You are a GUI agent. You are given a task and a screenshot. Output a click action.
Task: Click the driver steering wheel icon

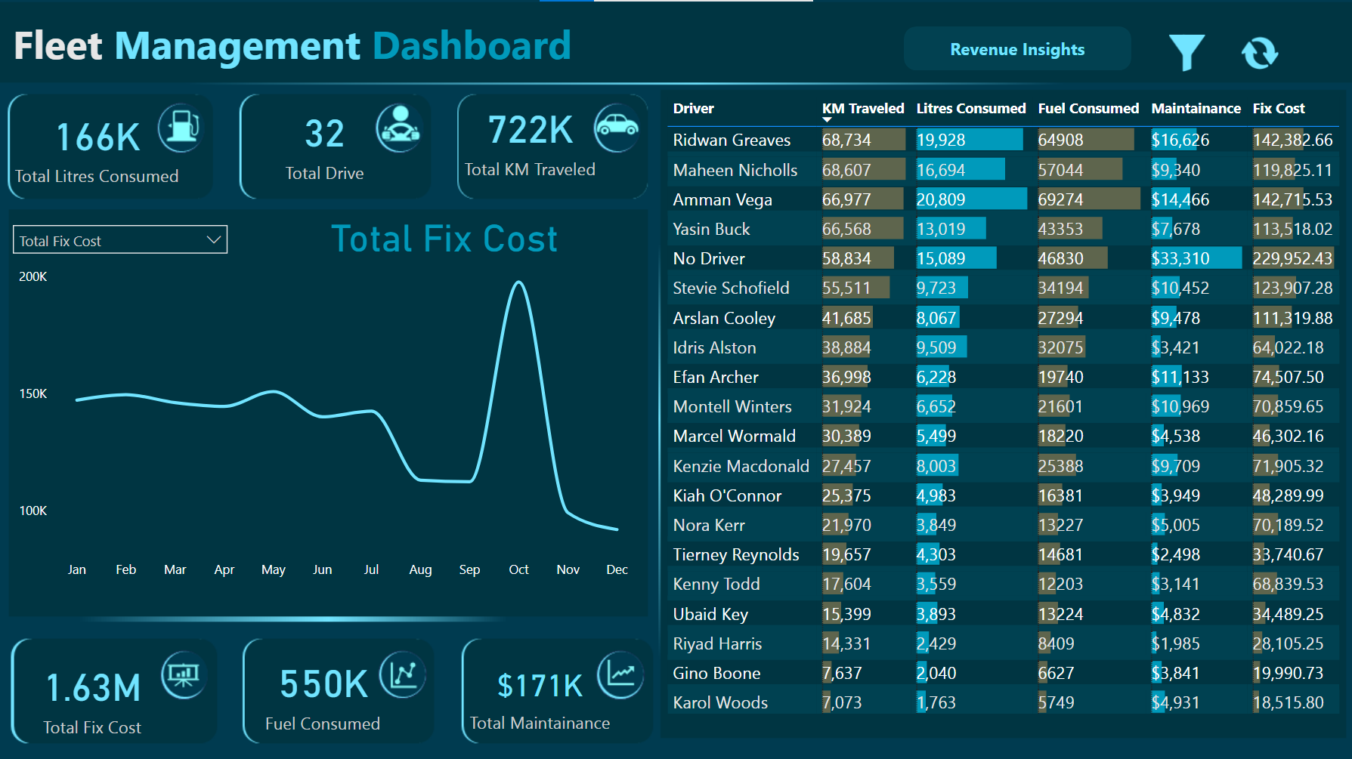398,128
